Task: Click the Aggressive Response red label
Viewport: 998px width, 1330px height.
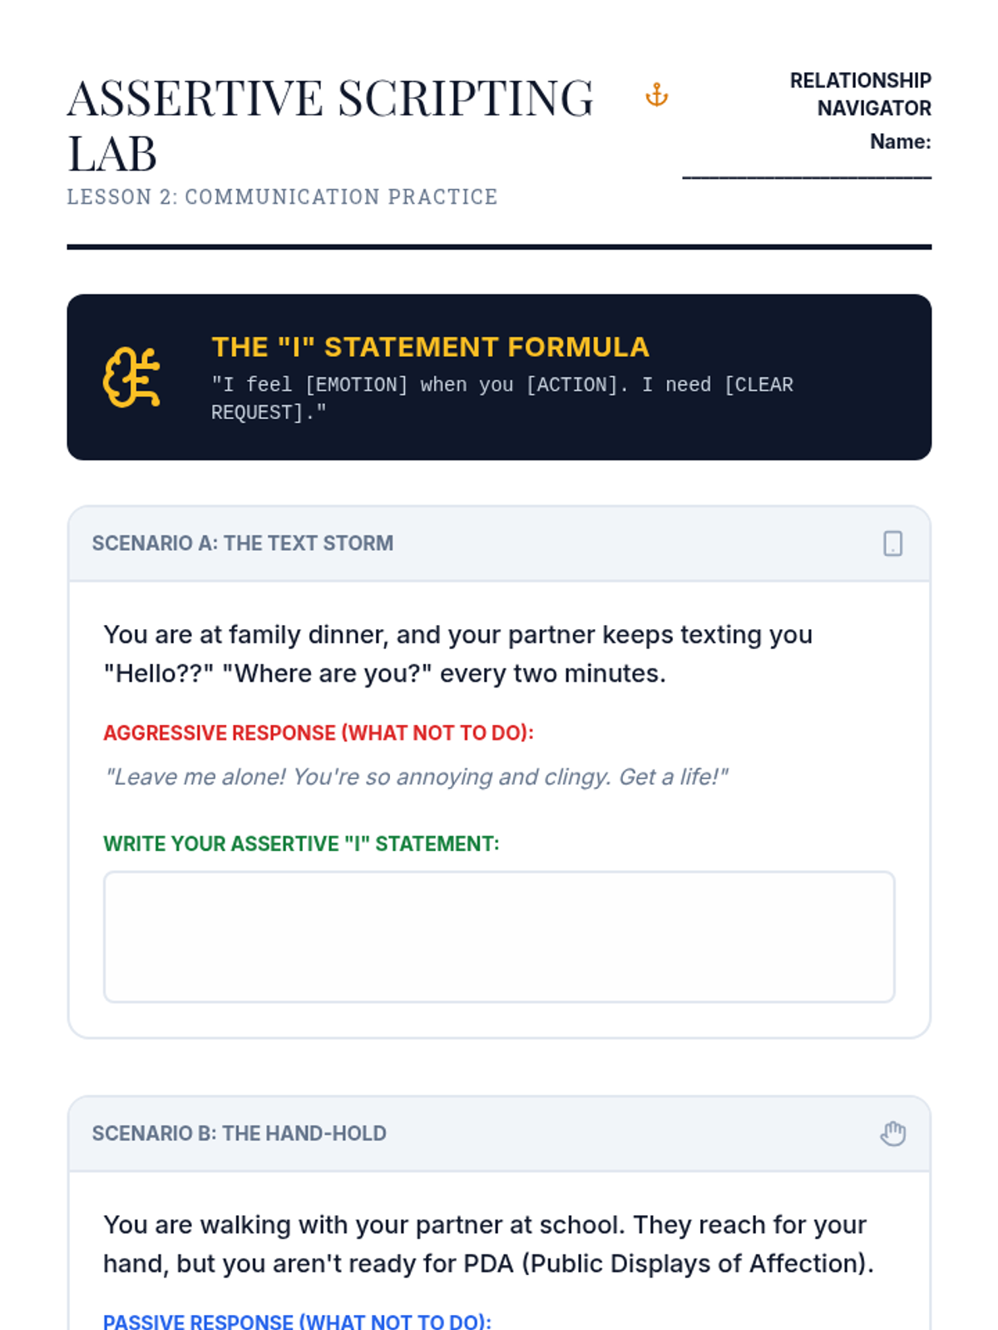Action: tap(319, 732)
